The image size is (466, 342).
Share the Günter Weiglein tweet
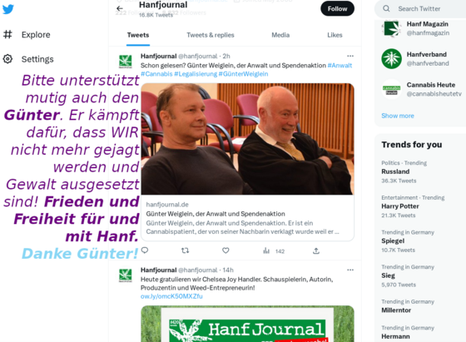point(316,251)
